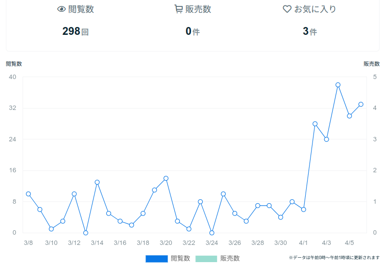Viewport: 385px width, 268px height.
Task: Click the data point at 3/16
Action: pos(120,221)
